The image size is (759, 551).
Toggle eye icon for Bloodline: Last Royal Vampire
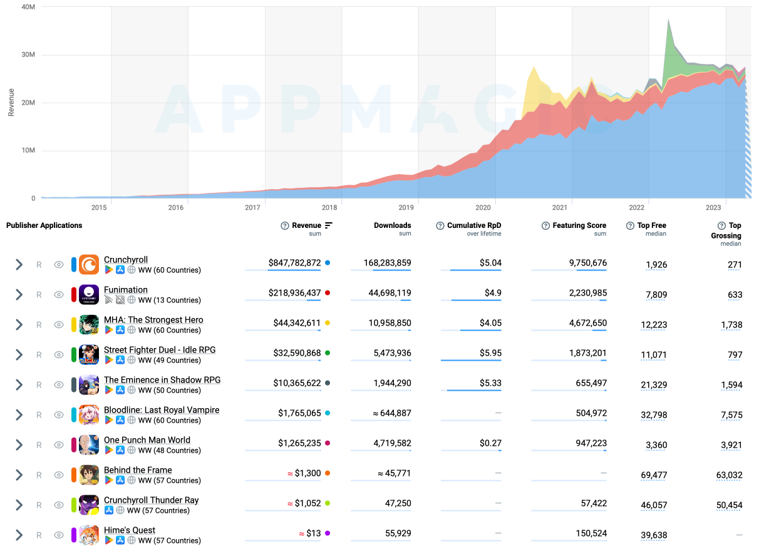(x=59, y=415)
